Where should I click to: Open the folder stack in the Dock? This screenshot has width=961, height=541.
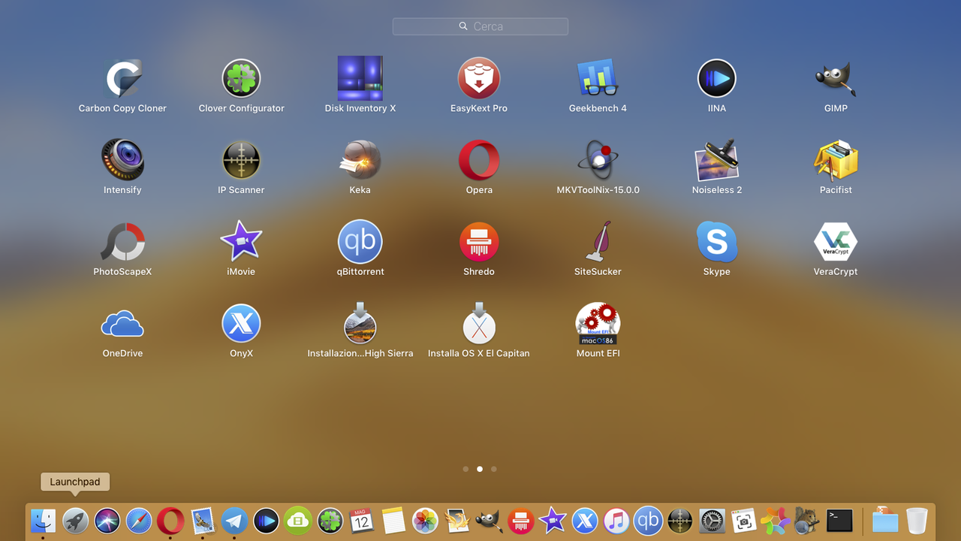tap(885, 520)
